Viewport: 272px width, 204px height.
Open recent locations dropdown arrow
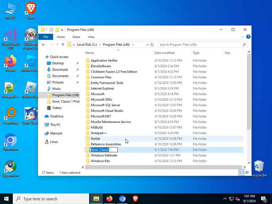click(57, 45)
